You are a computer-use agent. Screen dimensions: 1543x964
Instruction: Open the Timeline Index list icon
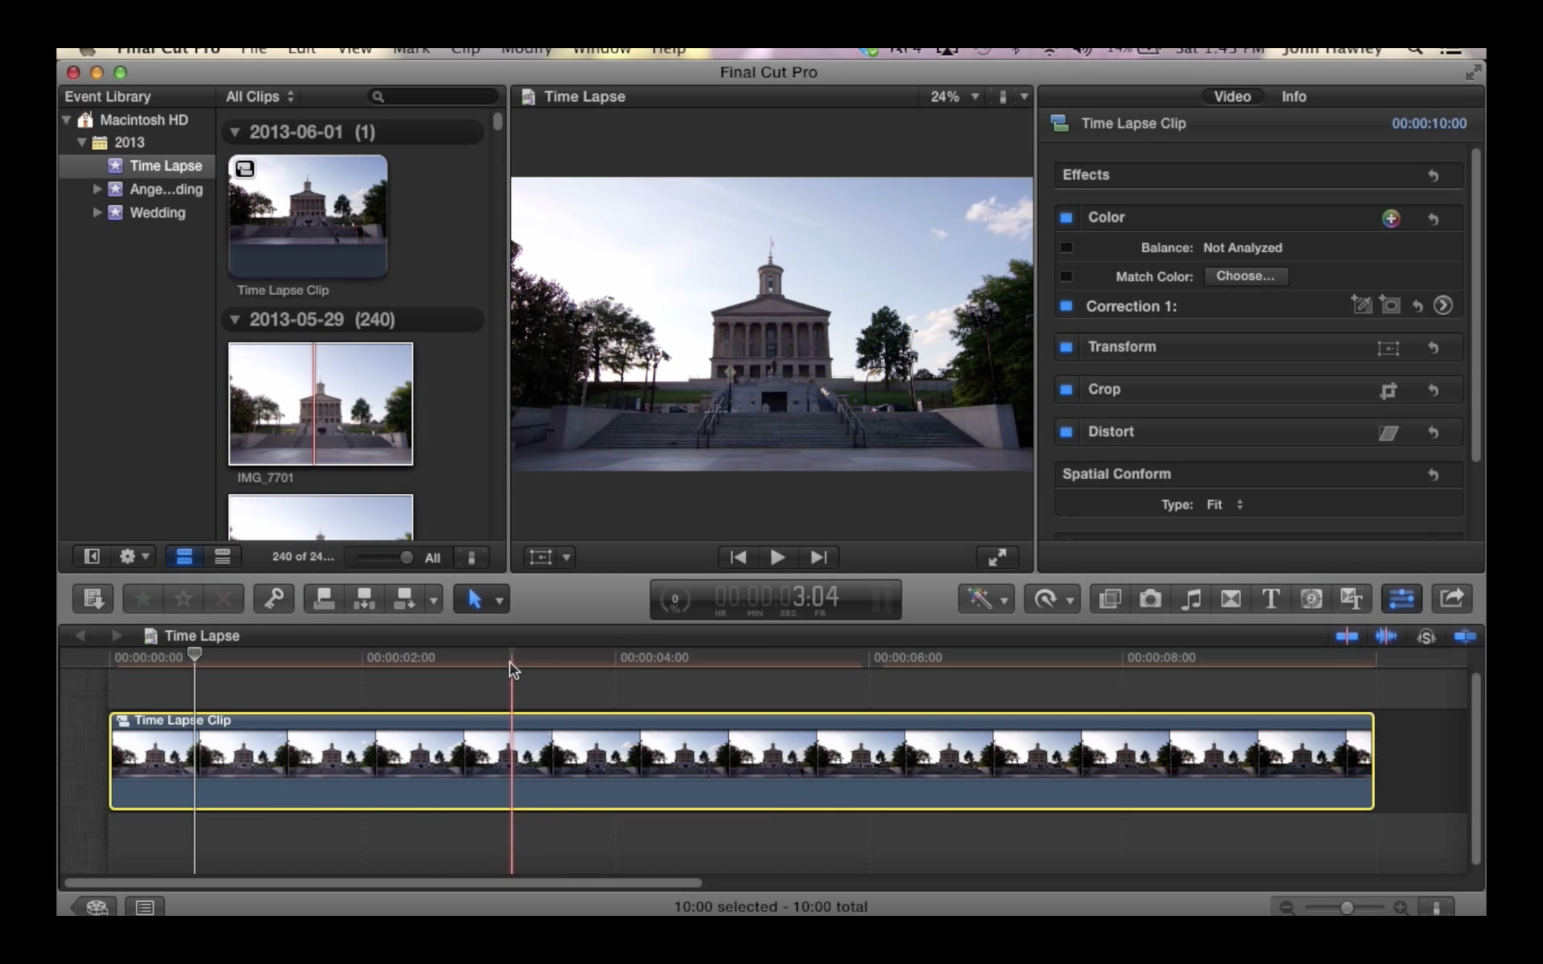(145, 907)
